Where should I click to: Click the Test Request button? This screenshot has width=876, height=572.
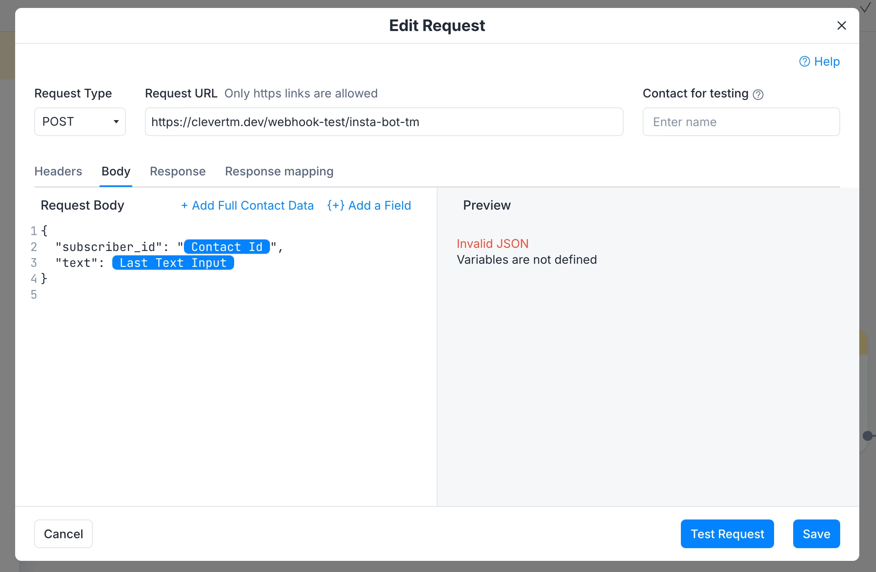point(727,534)
